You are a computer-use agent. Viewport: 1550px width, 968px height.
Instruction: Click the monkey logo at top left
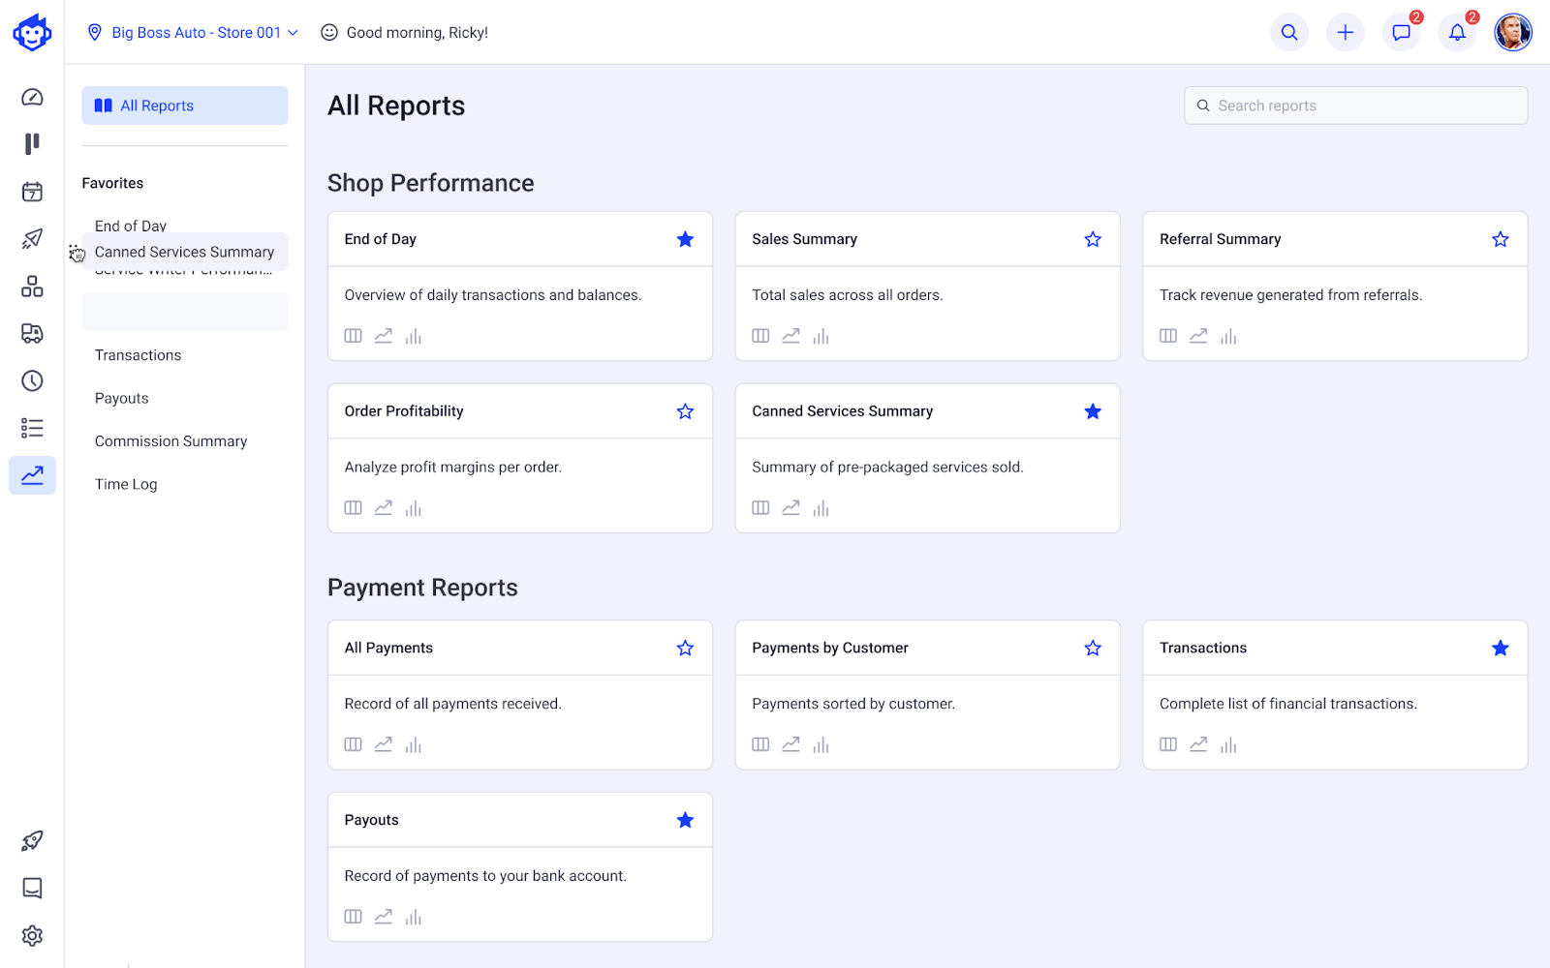pyautogui.click(x=32, y=33)
